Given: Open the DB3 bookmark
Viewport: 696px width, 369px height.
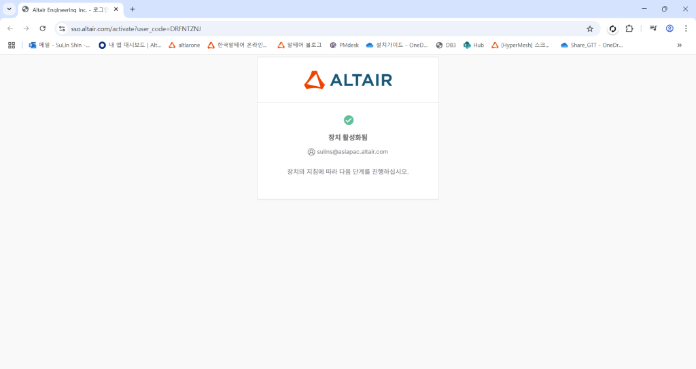Looking at the screenshot, I should click(446, 45).
